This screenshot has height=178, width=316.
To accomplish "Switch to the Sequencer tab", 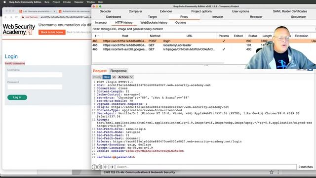I will (x=298, y=17).
